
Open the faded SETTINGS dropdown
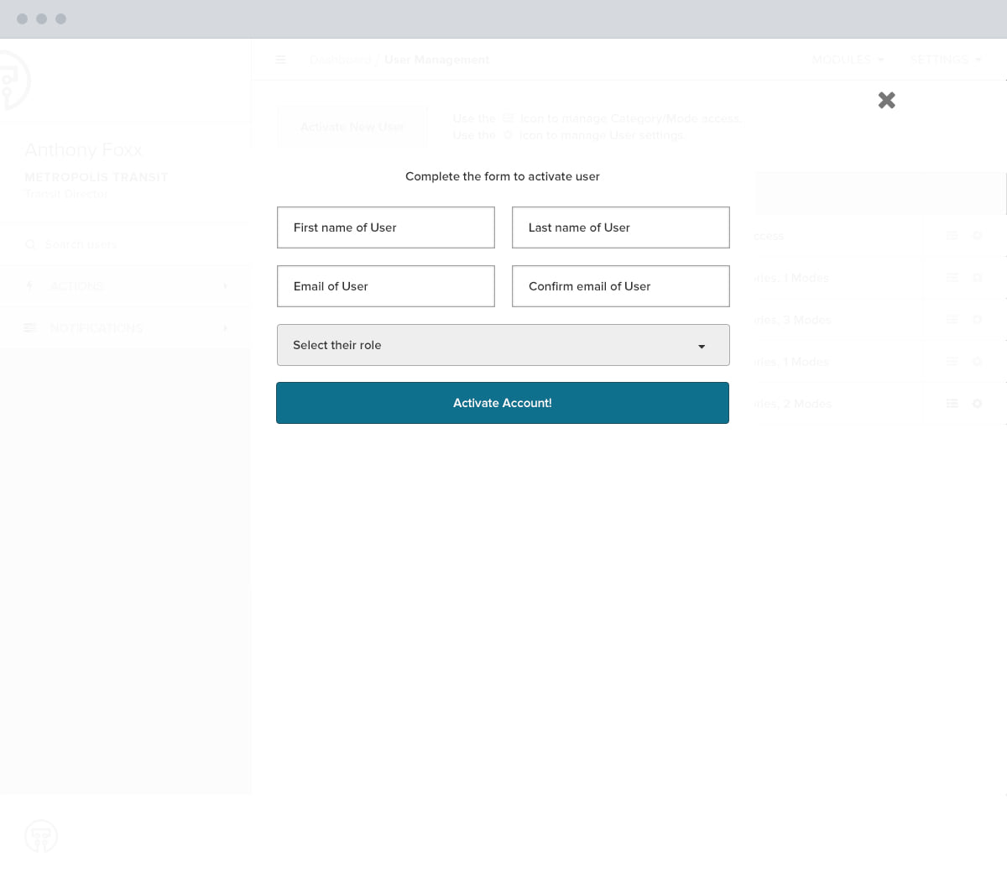pos(946,60)
